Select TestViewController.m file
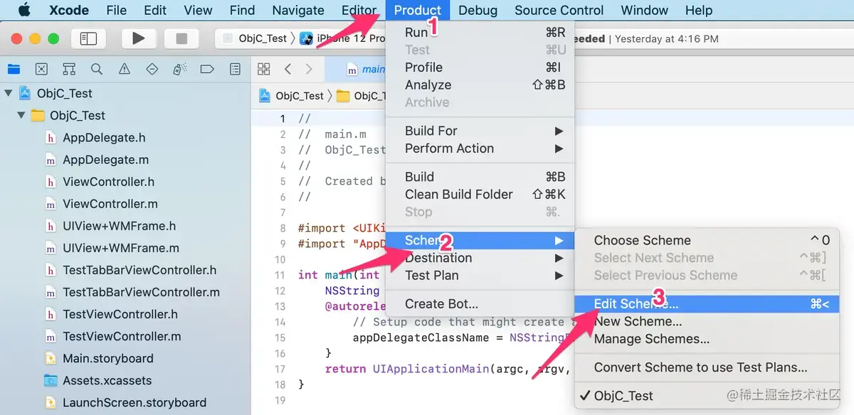 click(x=122, y=336)
